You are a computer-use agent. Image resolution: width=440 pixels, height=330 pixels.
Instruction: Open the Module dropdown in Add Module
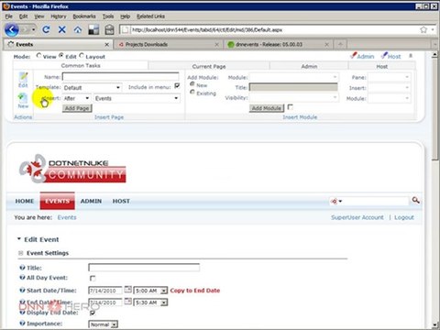293,77
